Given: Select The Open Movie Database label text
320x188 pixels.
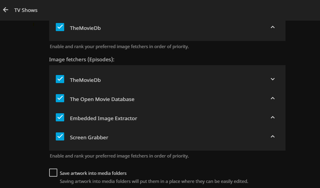Looking at the screenshot, I should click(102, 99).
